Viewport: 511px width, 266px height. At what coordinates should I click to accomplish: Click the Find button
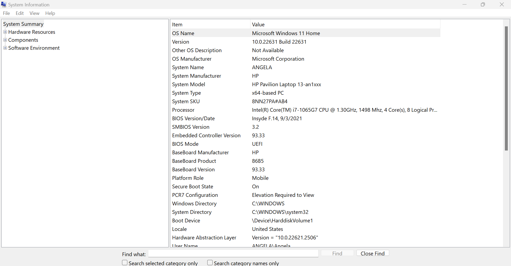(337, 253)
